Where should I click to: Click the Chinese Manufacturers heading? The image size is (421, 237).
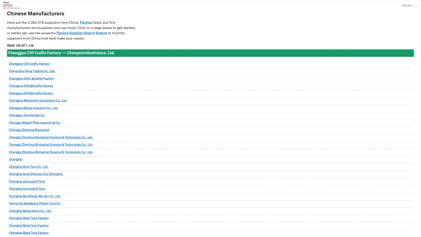click(x=35, y=14)
